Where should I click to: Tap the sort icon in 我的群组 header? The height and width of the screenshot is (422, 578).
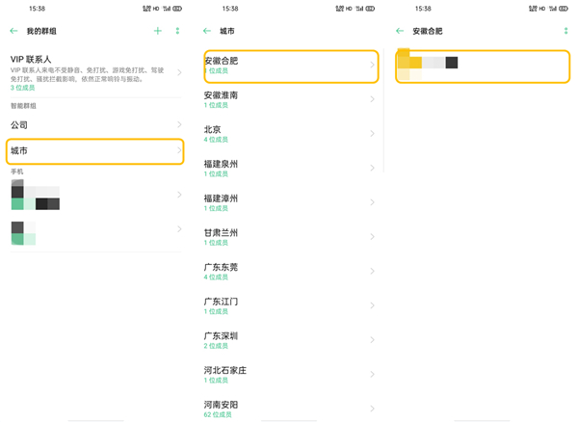(177, 31)
